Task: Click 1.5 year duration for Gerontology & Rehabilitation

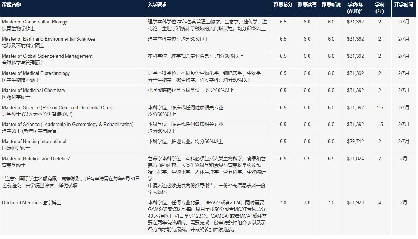Action: 380,124
